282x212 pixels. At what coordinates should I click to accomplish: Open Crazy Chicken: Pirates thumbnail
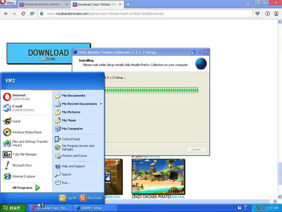(x=158, y=176)
